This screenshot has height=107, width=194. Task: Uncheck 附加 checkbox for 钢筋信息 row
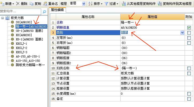[x=189, y=28]
